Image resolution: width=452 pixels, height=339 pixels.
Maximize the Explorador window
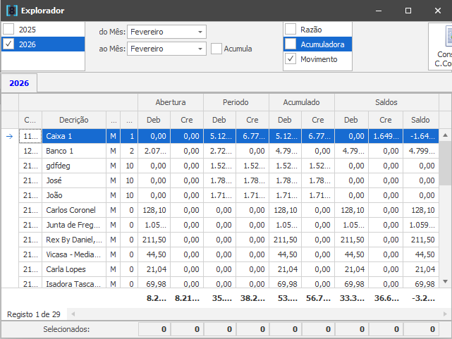point(408,11)
